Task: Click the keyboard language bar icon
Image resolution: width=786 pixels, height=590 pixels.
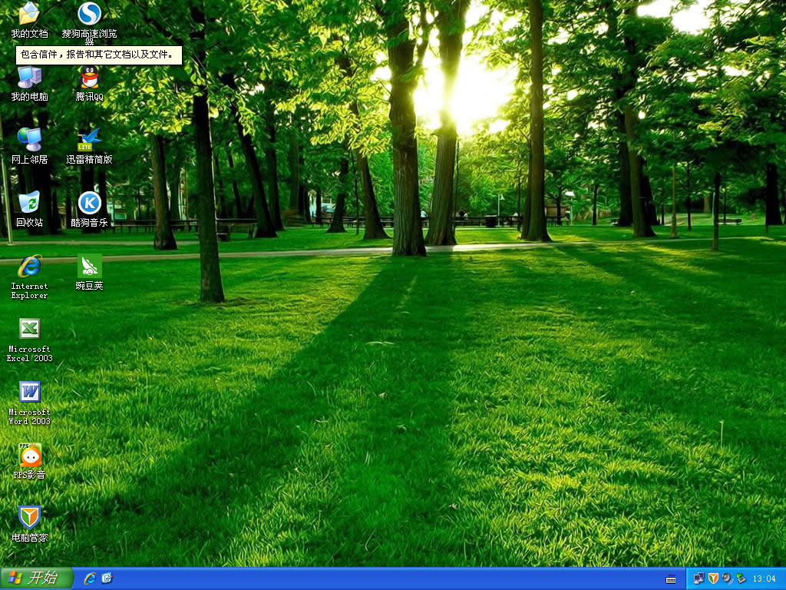Action: [671, 579]
